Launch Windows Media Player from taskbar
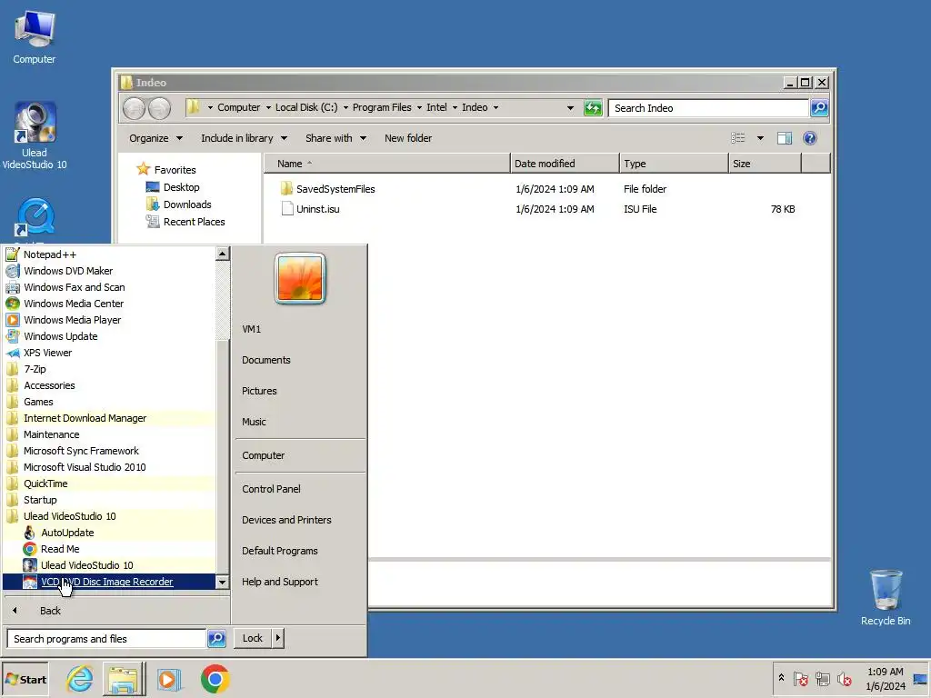Viewport: 931px width, 698px height. [168, 679]
